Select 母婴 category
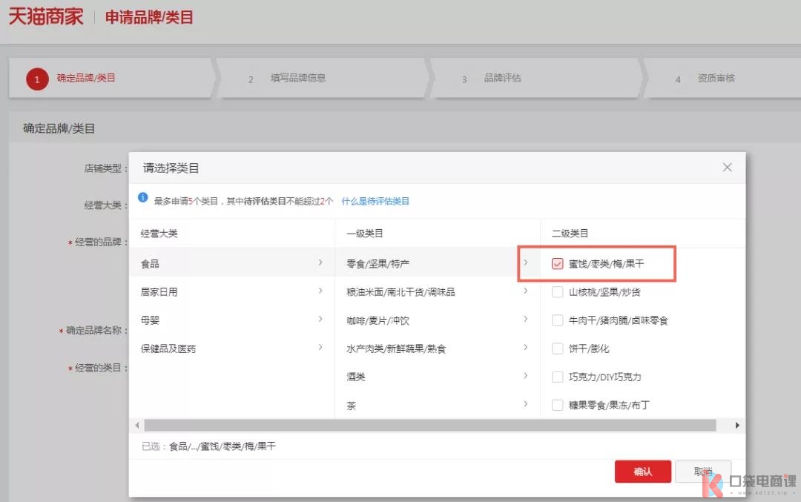This screenshot has height=502, width=801. [232, 320]
